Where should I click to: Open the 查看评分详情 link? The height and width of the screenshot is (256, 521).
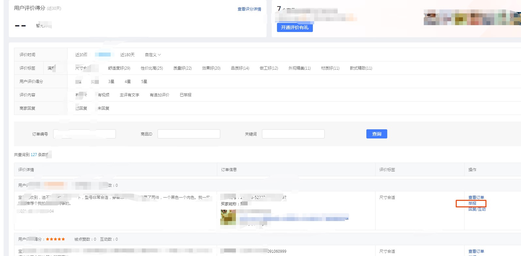(249, 9)
